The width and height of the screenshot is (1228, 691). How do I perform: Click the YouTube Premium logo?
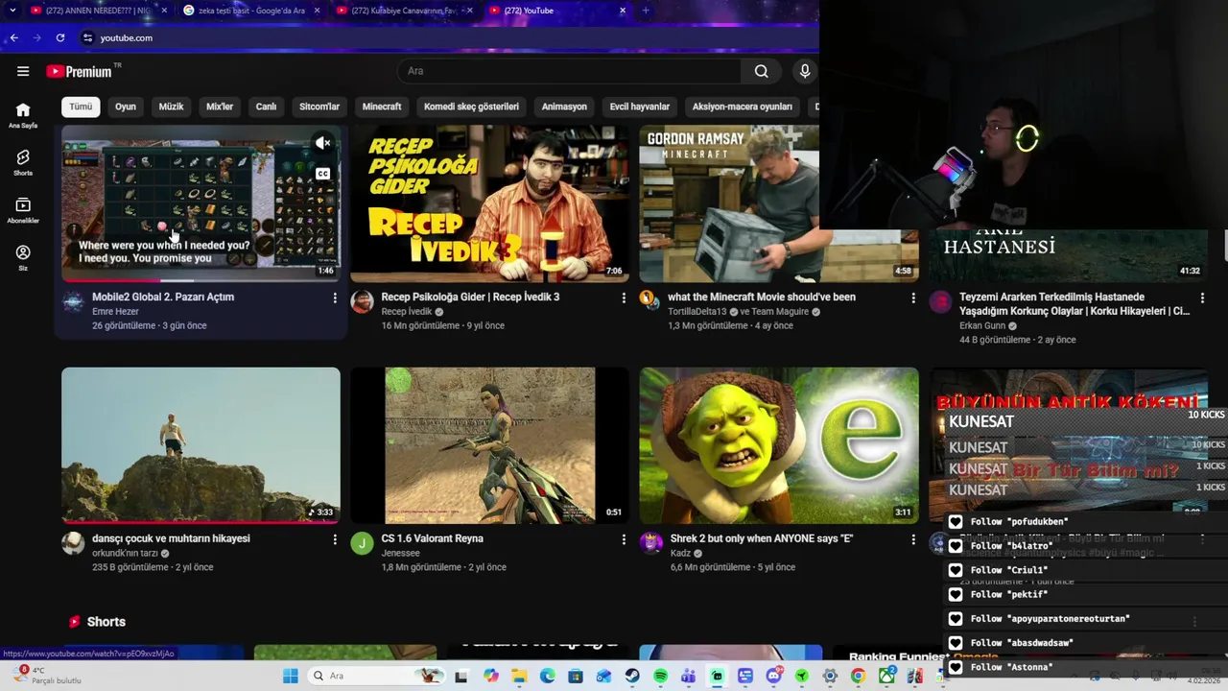pos(81,71)
